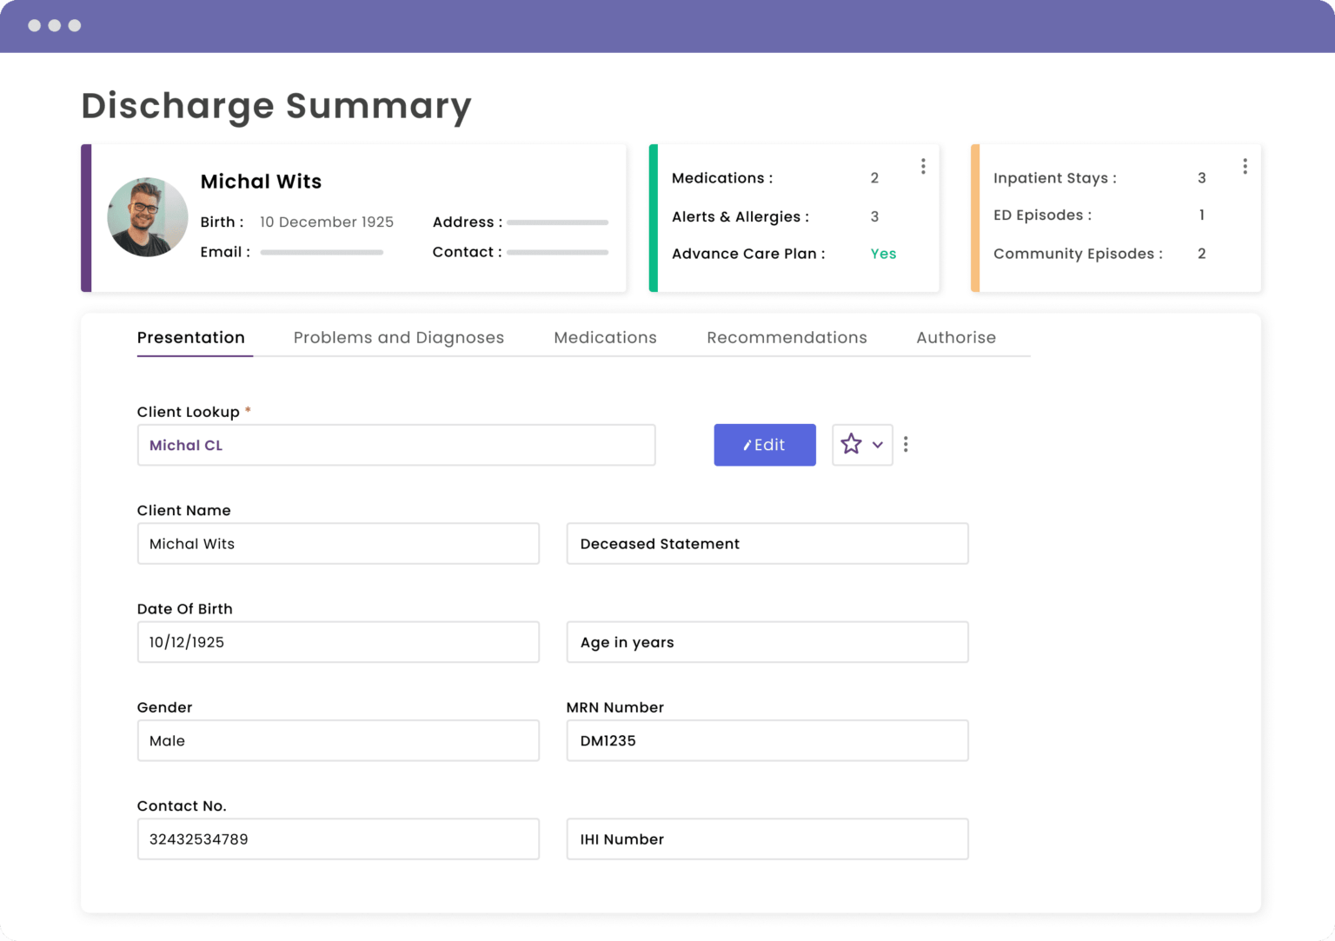Focus the Client Name input
Screen dimensions: 1335x941
338,544
